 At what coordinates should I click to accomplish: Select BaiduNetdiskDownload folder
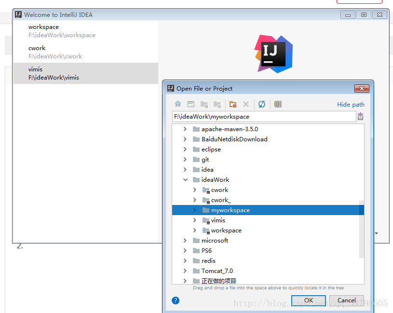[234, 139]
